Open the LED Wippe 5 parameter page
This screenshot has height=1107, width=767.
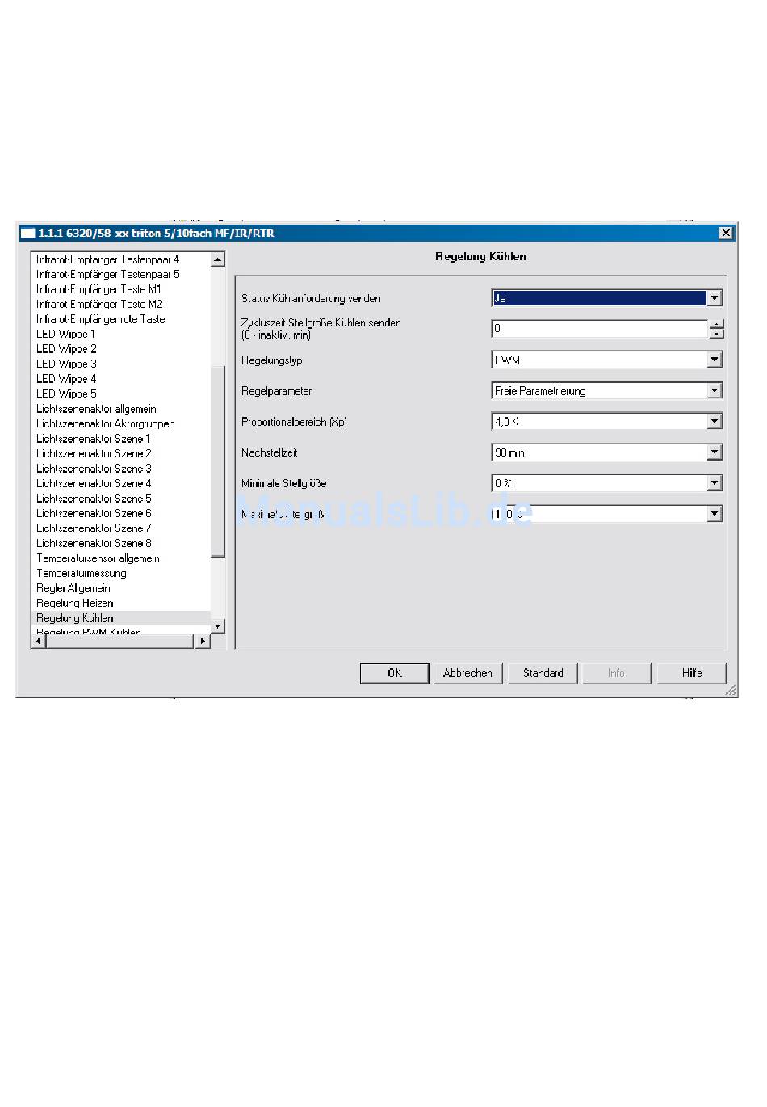coord(66,394)
